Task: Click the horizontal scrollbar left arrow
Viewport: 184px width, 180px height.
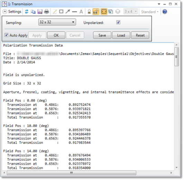Action: pos(4,173)
